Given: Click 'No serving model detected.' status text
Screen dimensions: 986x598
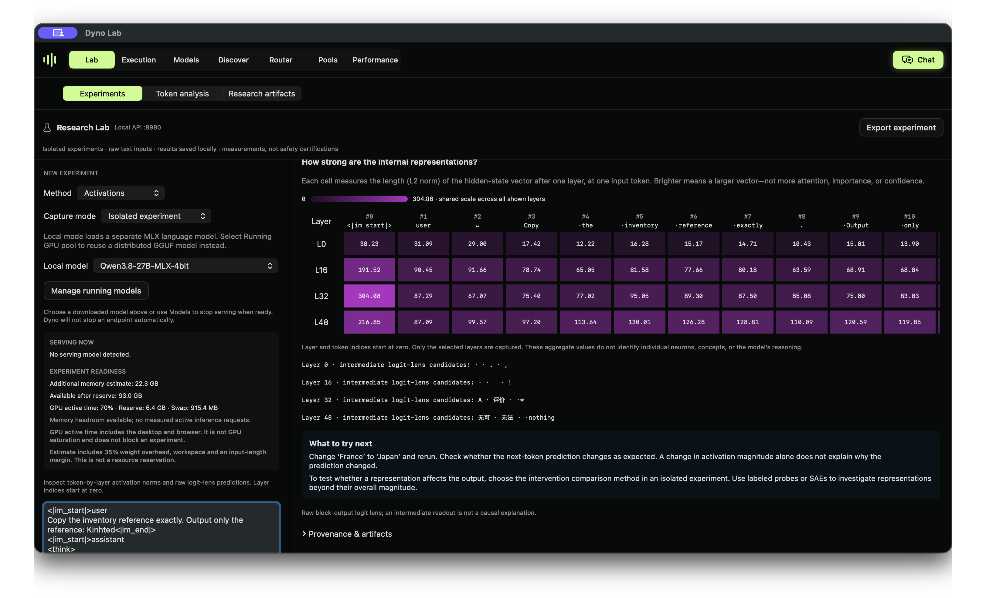Looking at the screenshot, I should [x=90, y=354].
